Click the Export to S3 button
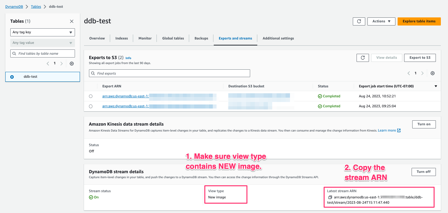The image size is (448, 213). tap(420, 58)
